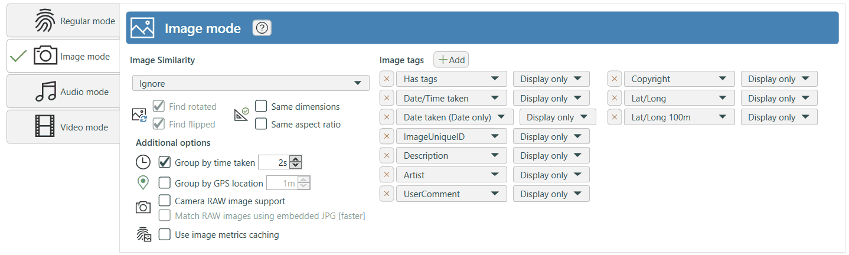This screenshot has height=255, width=849.
Task: Remove the Artist tag row
Action: point(386,175)
